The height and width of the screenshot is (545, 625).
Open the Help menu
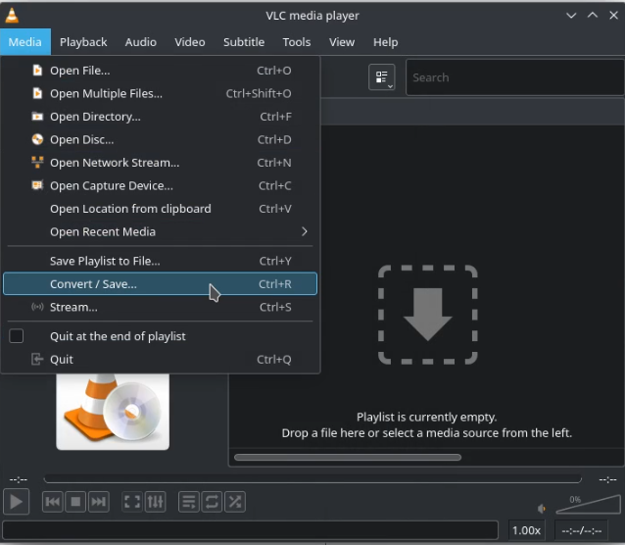(385, 41)
